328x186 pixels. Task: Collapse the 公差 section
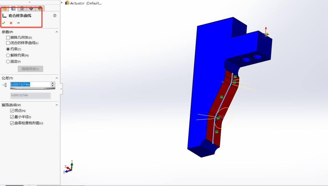pyautogui.click(x=57, y=78)
